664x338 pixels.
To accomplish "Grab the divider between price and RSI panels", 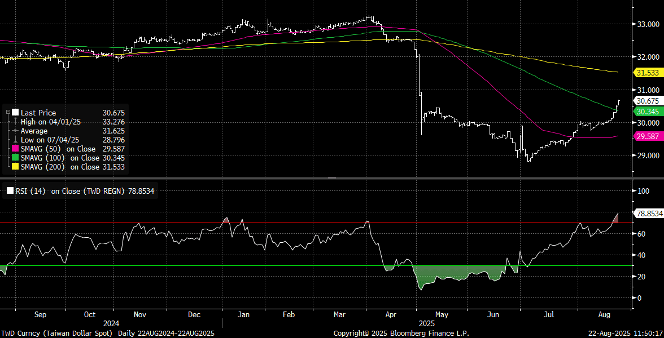I will tap(332, 178).
